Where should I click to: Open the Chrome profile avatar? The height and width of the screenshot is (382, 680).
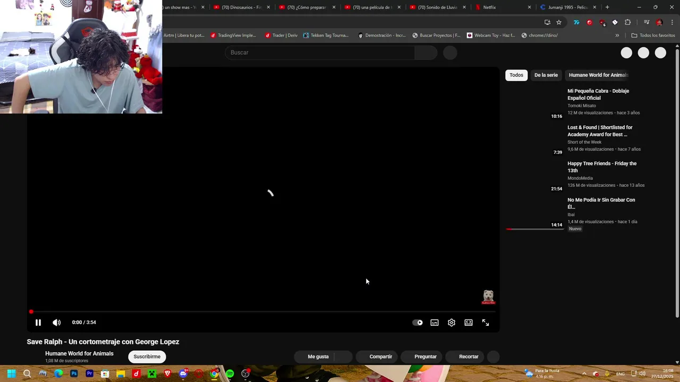659,22
